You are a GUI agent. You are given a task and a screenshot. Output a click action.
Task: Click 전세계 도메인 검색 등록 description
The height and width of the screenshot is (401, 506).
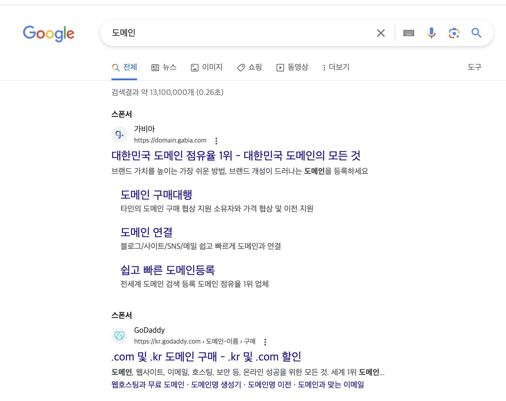(x=194, y=284)
